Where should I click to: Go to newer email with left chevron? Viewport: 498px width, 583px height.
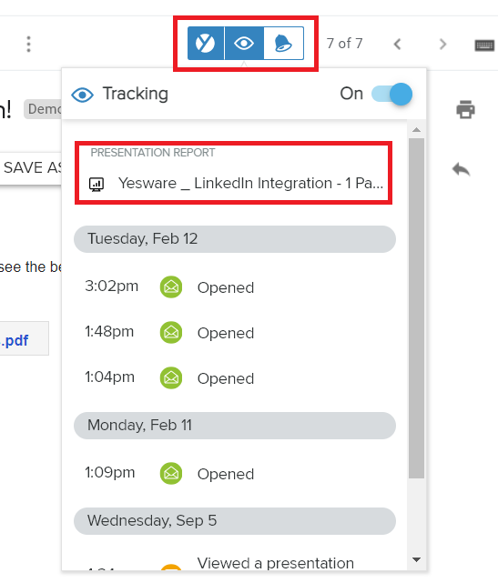398,45
